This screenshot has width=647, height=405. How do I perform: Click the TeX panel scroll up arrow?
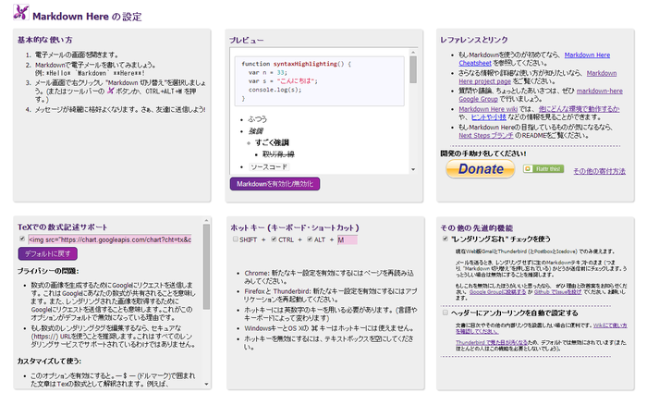tap(206, 221)
